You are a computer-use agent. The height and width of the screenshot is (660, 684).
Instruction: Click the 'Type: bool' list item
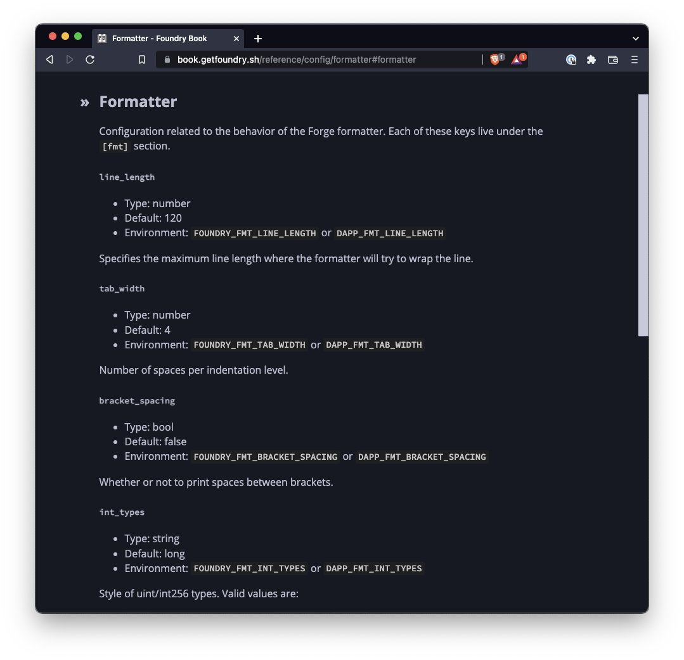[x=149, y=427]
